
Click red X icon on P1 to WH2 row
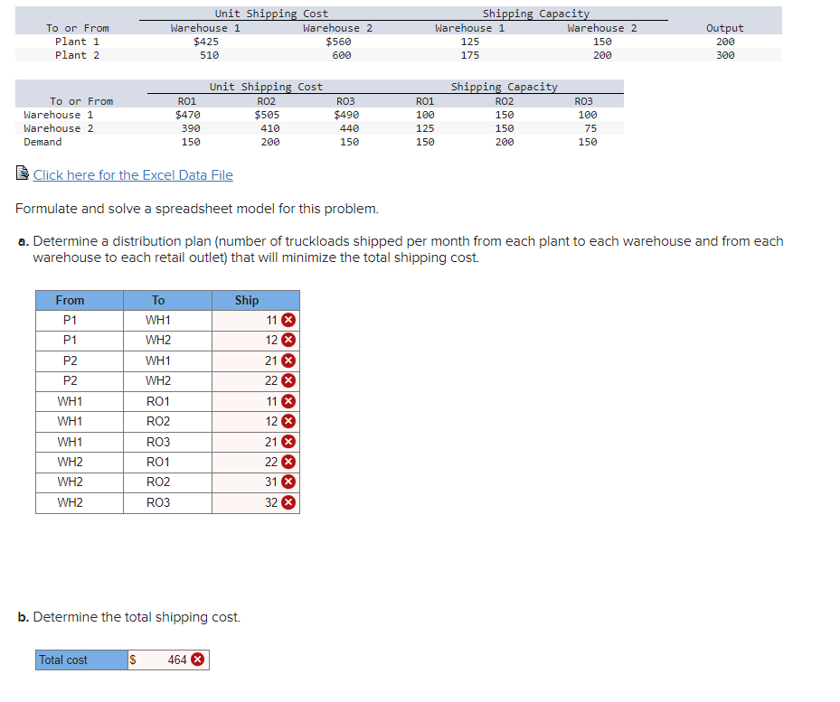288,340
